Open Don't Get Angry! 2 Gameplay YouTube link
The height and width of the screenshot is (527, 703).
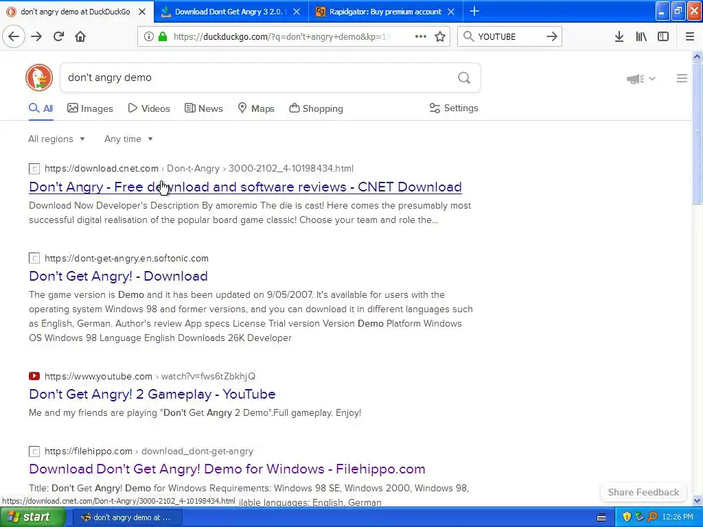[152, 394]
